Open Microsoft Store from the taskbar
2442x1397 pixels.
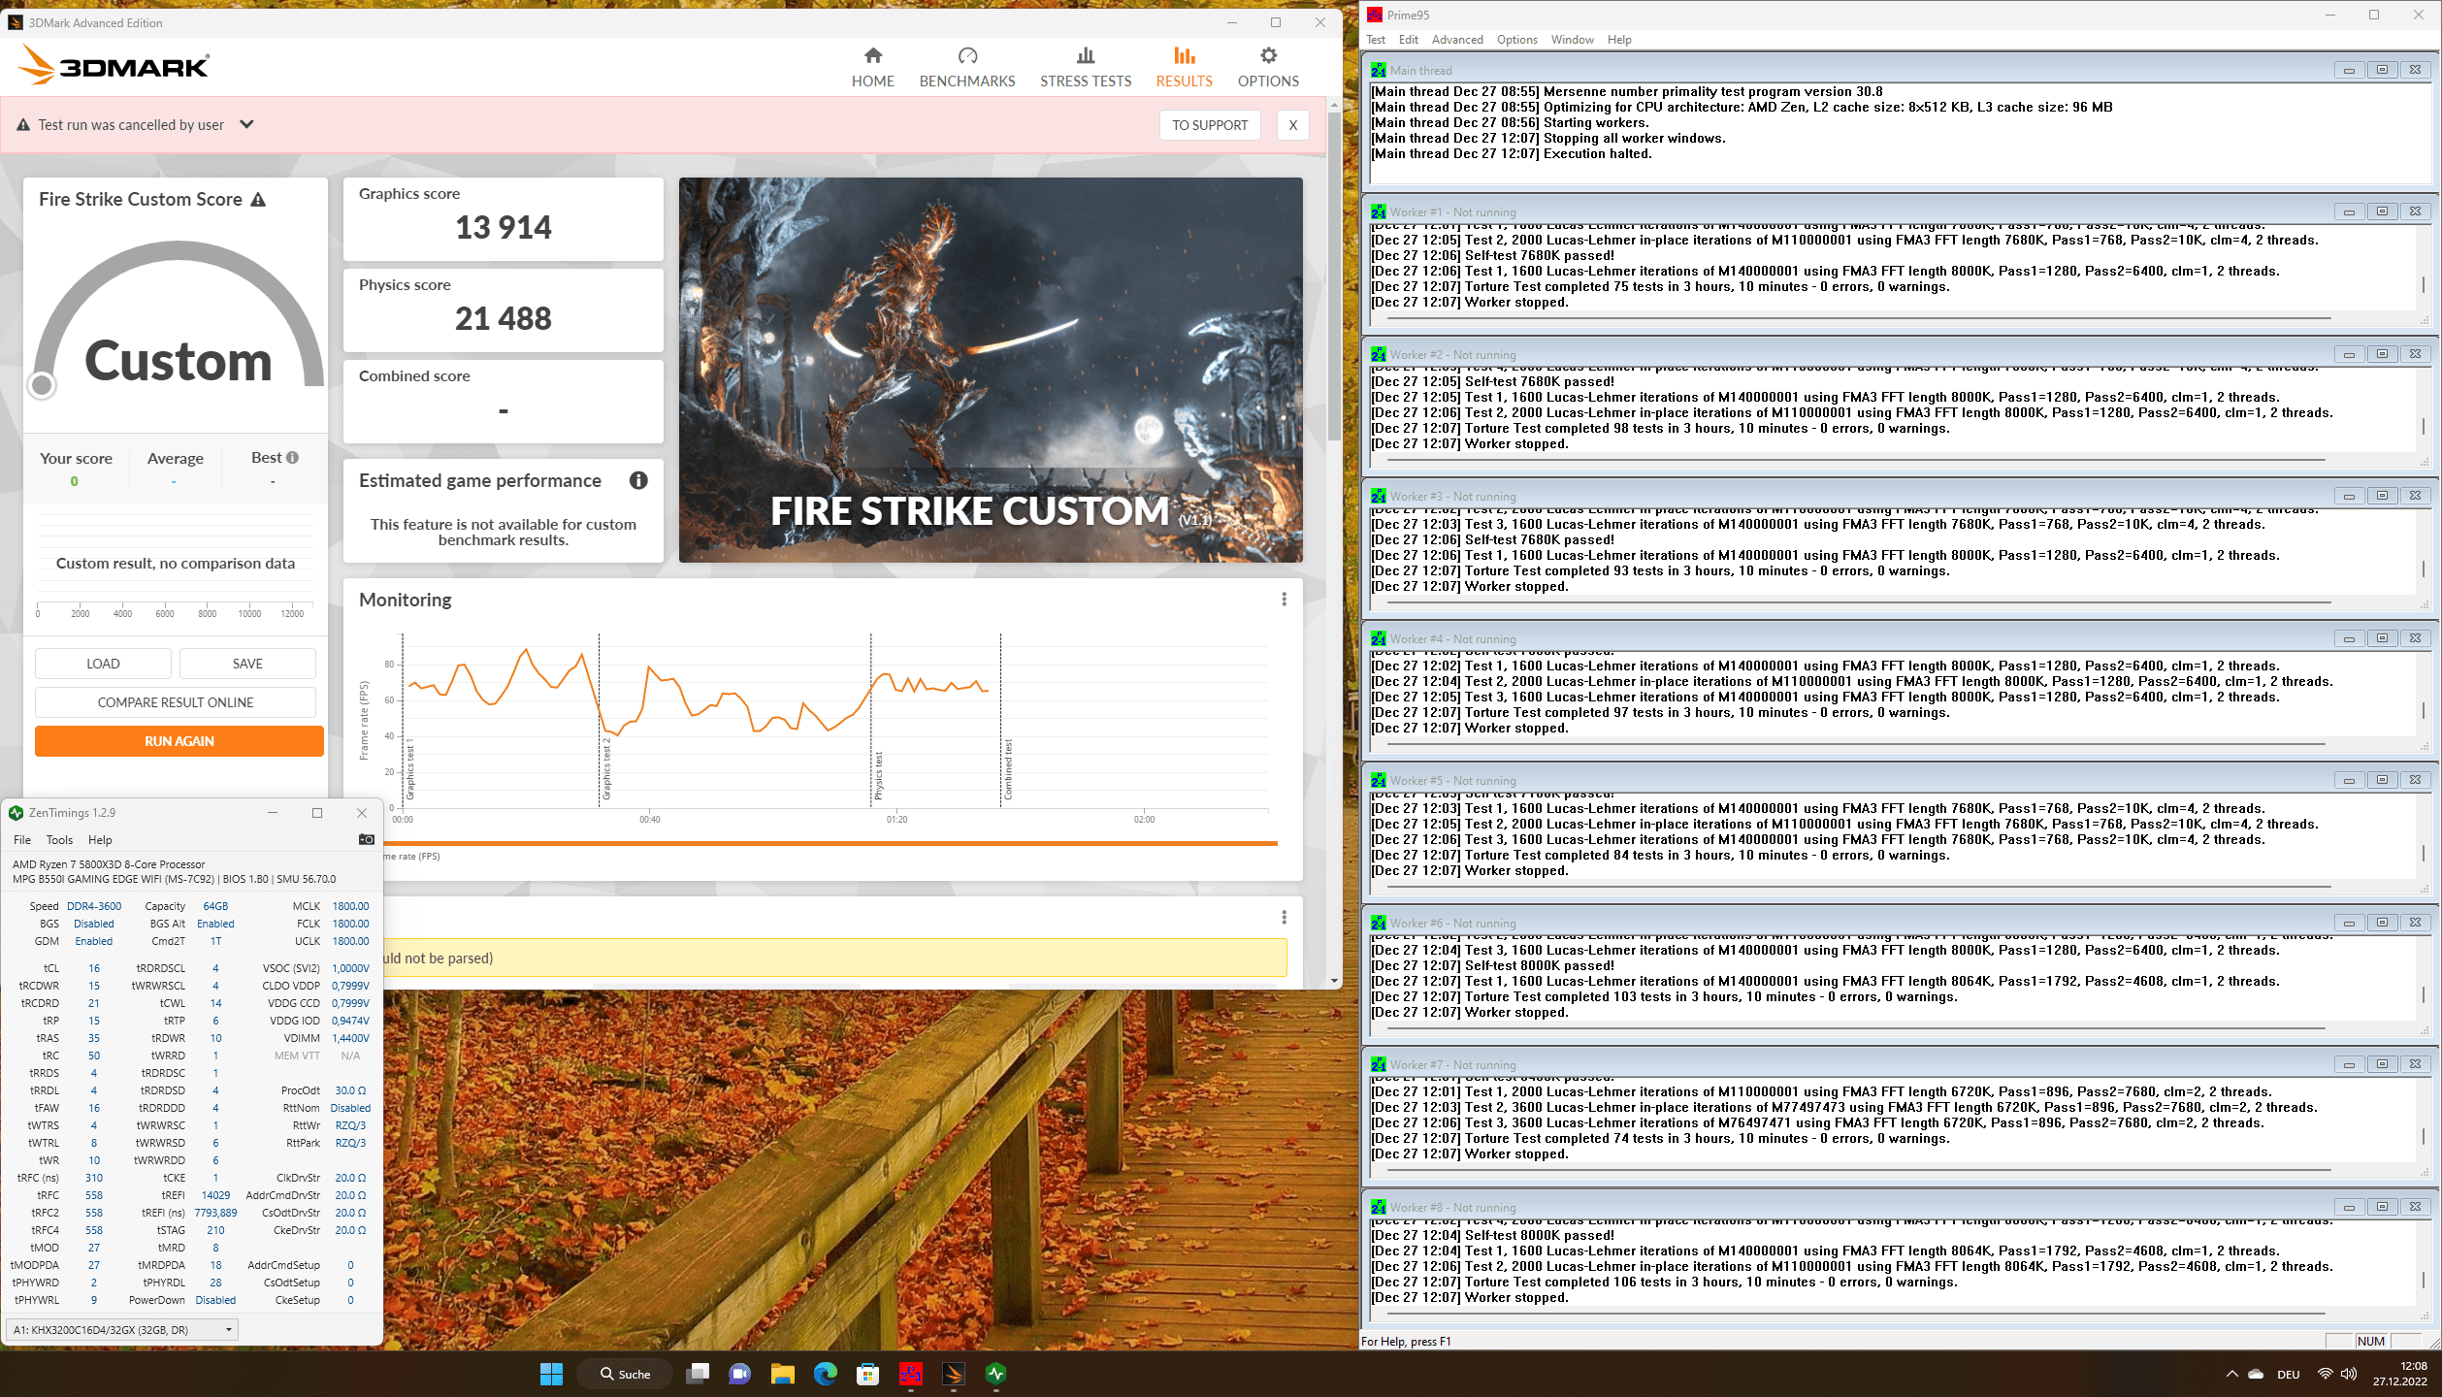pos(868,1374)
